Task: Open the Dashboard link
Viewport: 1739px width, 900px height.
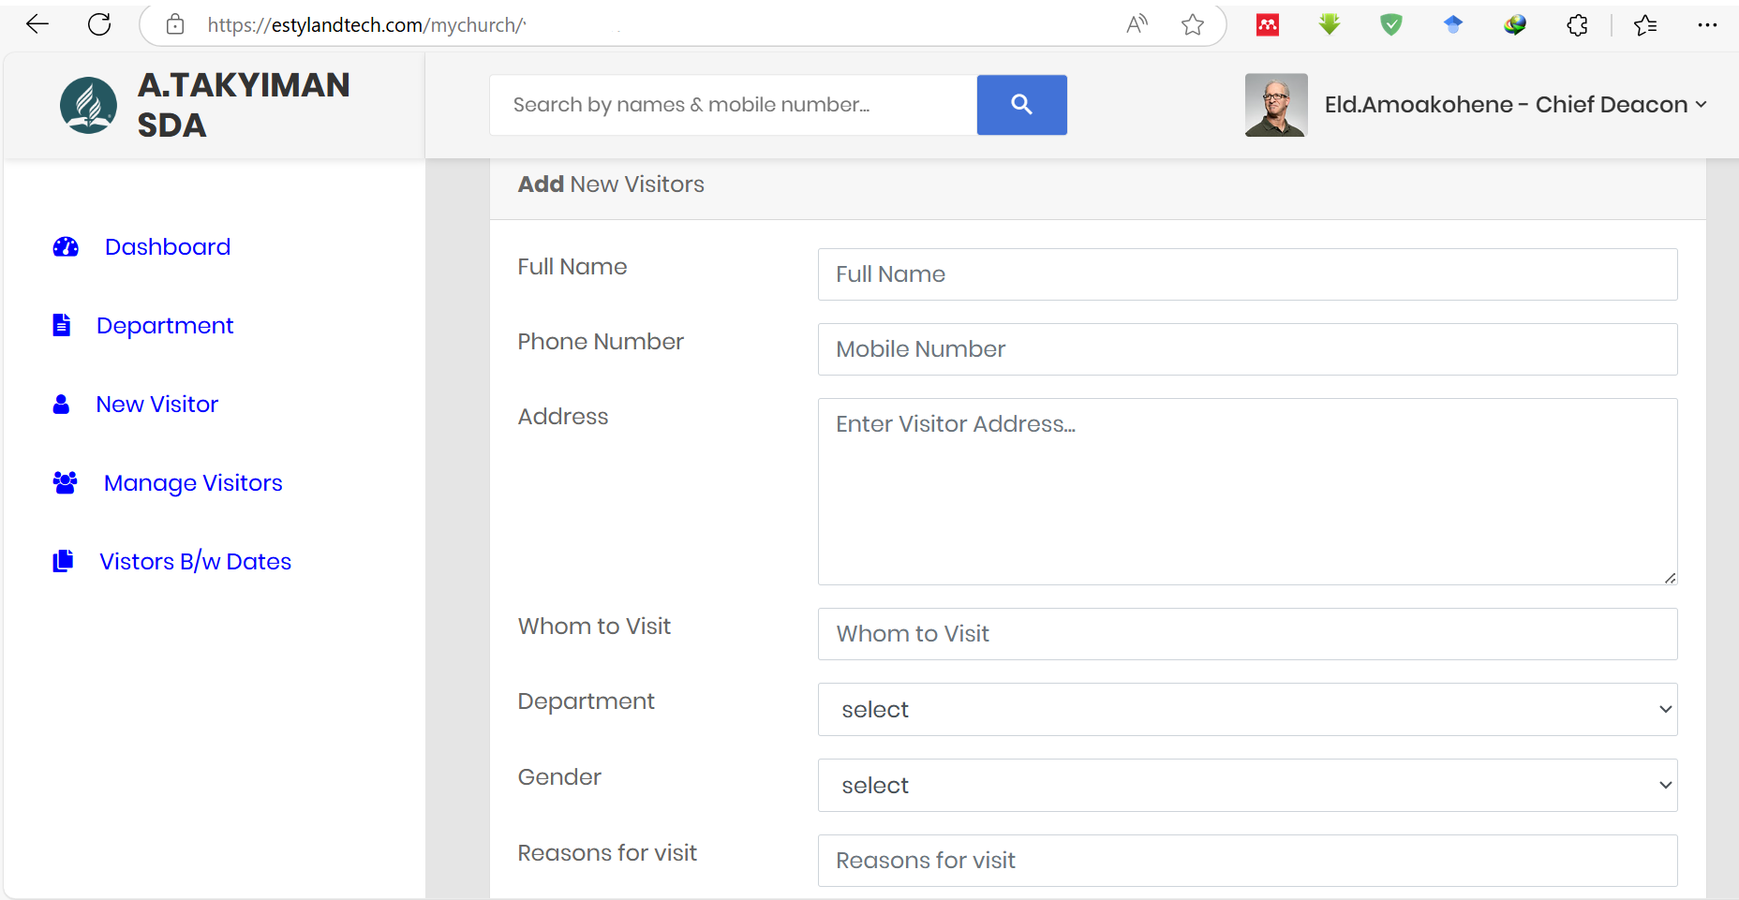Action: (x=168, y=247)
